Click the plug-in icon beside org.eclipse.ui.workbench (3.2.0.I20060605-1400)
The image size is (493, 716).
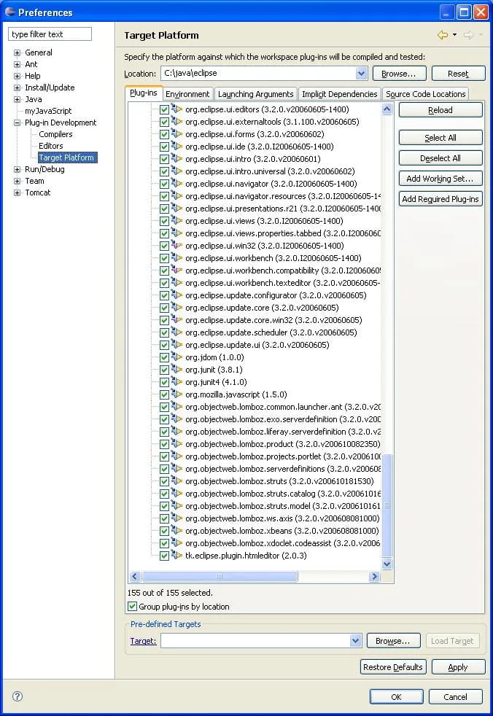pyautogui.click(x=176, y=257)
